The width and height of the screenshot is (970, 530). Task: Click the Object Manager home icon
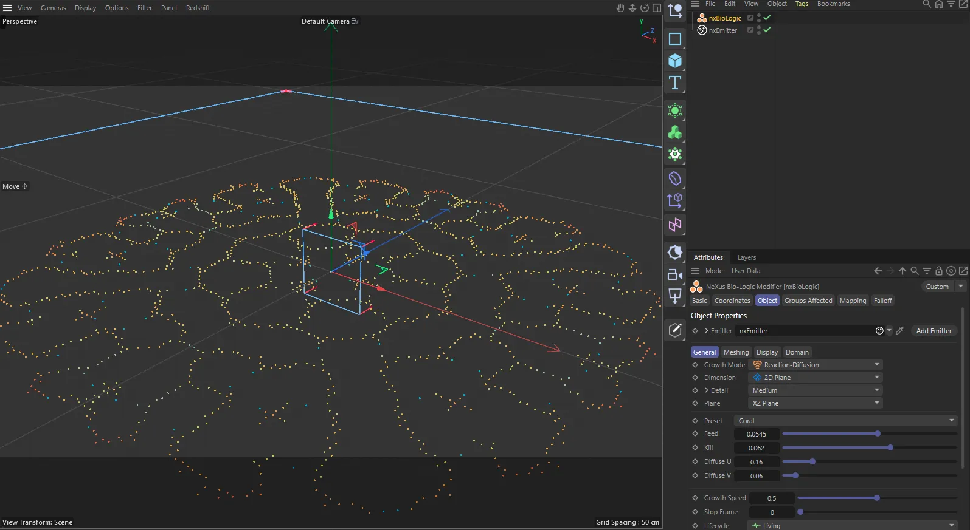[x=939, y=4]
